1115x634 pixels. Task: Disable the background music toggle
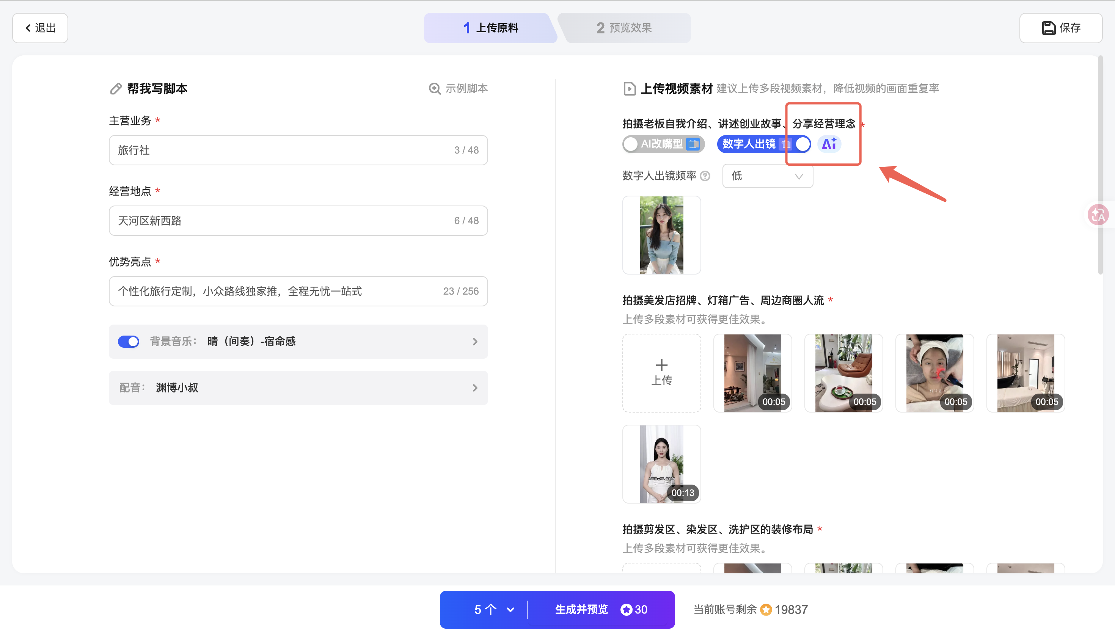(x=129, y=341)
